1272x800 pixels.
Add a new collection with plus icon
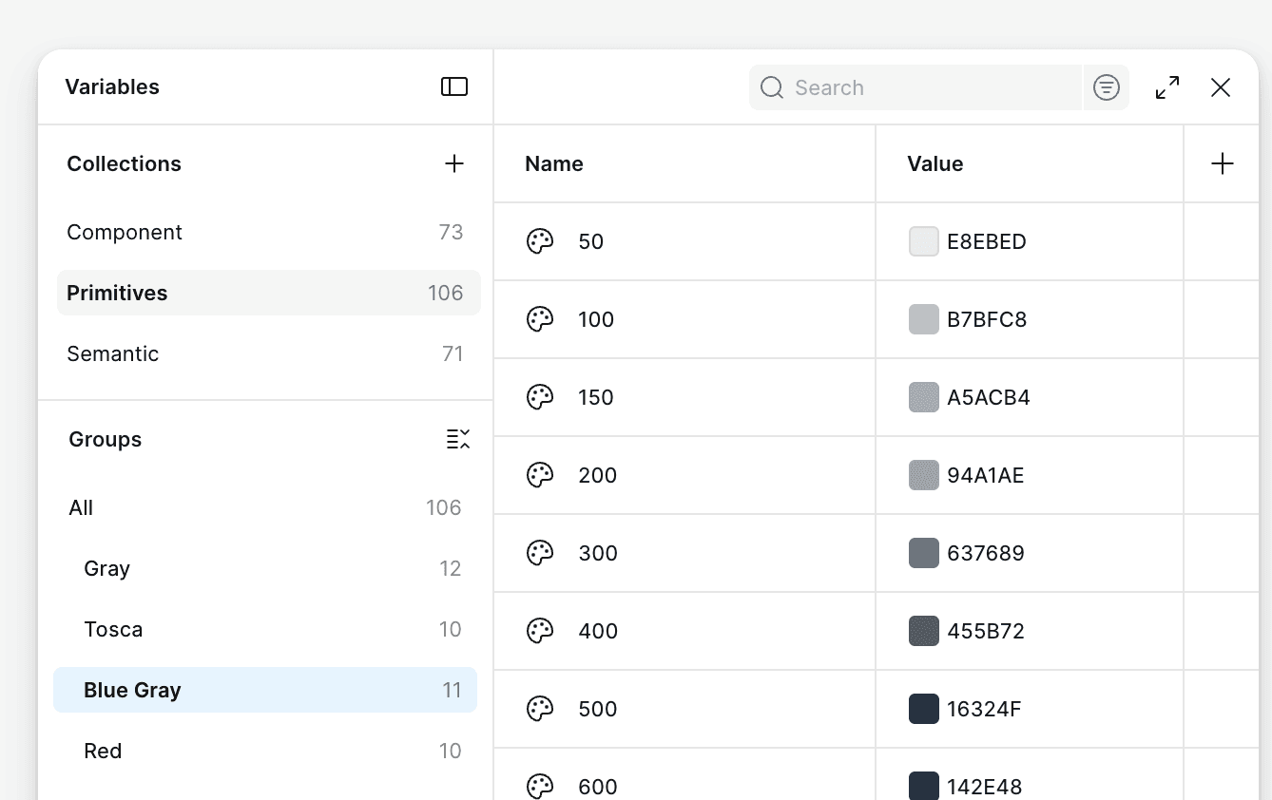(454, 163)
